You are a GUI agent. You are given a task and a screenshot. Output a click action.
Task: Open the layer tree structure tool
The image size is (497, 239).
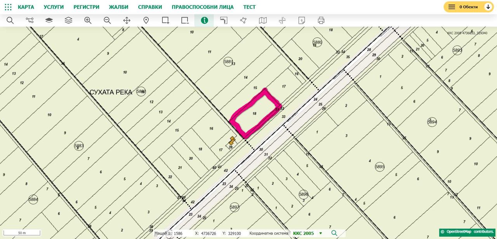[30, 21]
